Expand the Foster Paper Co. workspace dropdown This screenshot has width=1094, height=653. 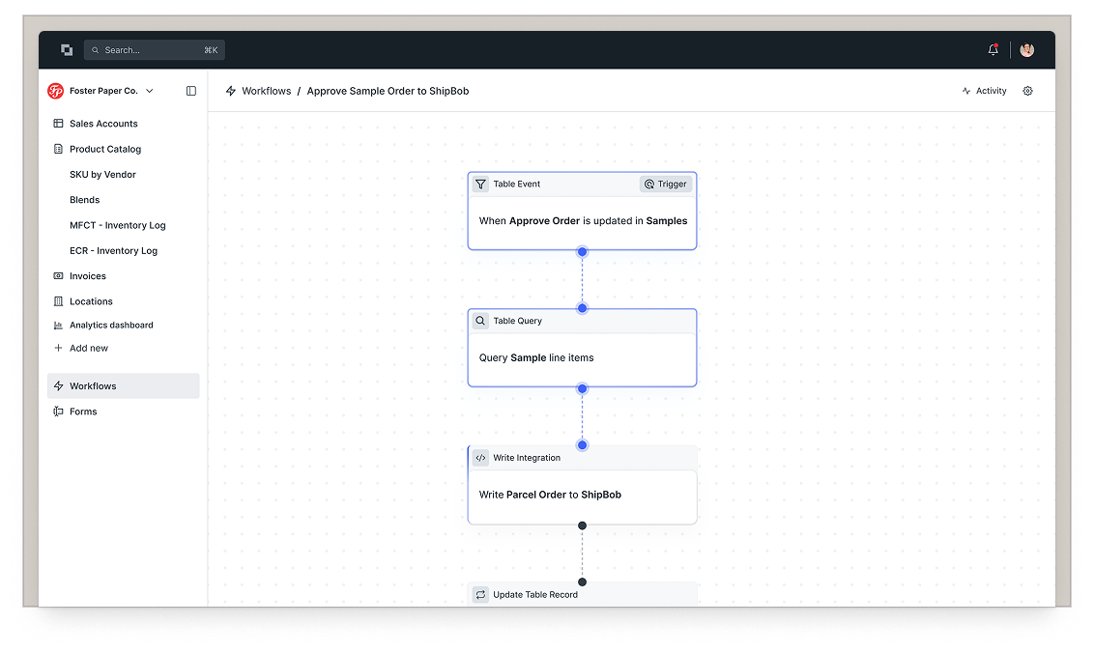coord(149,91)
